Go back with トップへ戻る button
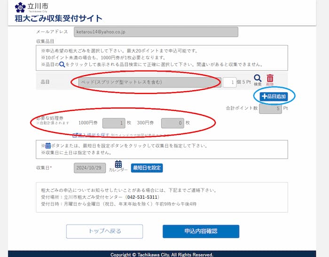329x257 pixels. point(104,231)
